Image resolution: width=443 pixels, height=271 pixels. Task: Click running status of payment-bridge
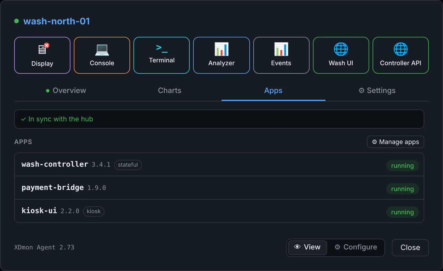(402, 189)
